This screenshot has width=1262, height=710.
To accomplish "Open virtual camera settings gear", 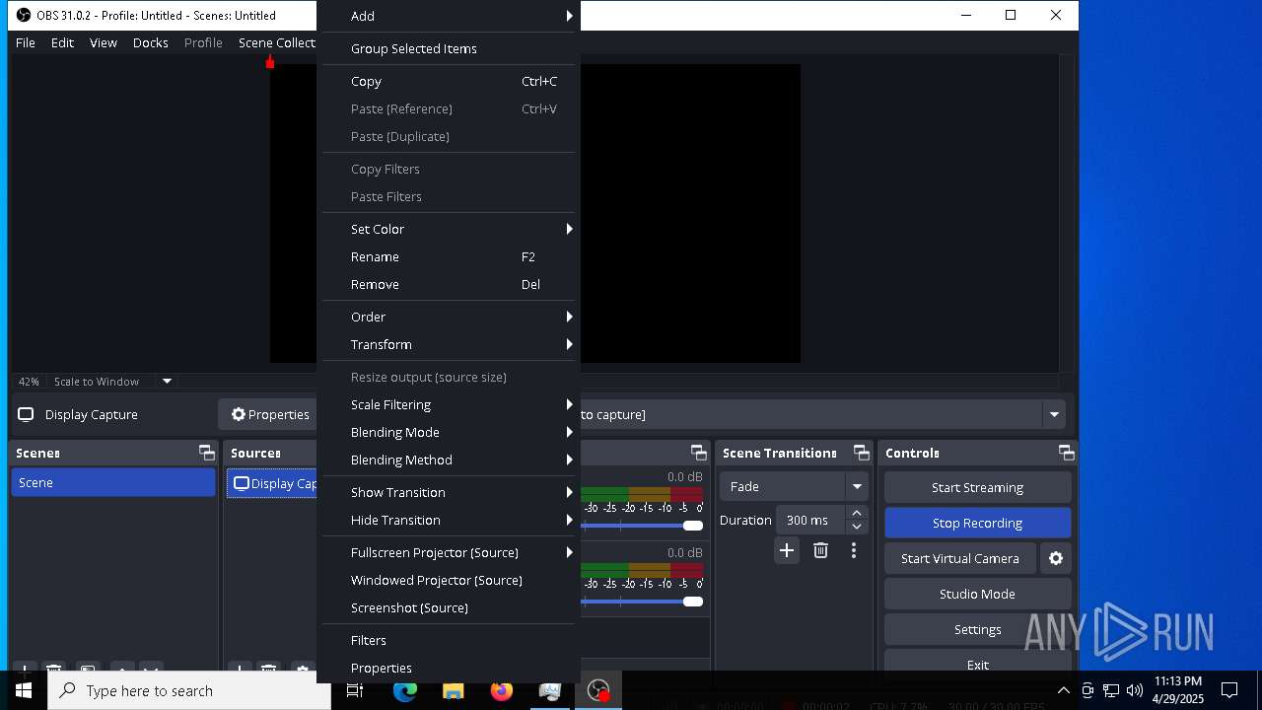I will point(1056,558).
